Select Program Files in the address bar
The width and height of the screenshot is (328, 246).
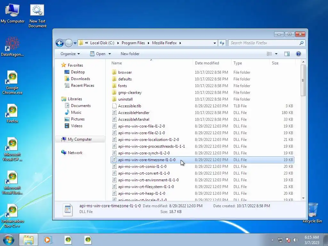[133, 43]
